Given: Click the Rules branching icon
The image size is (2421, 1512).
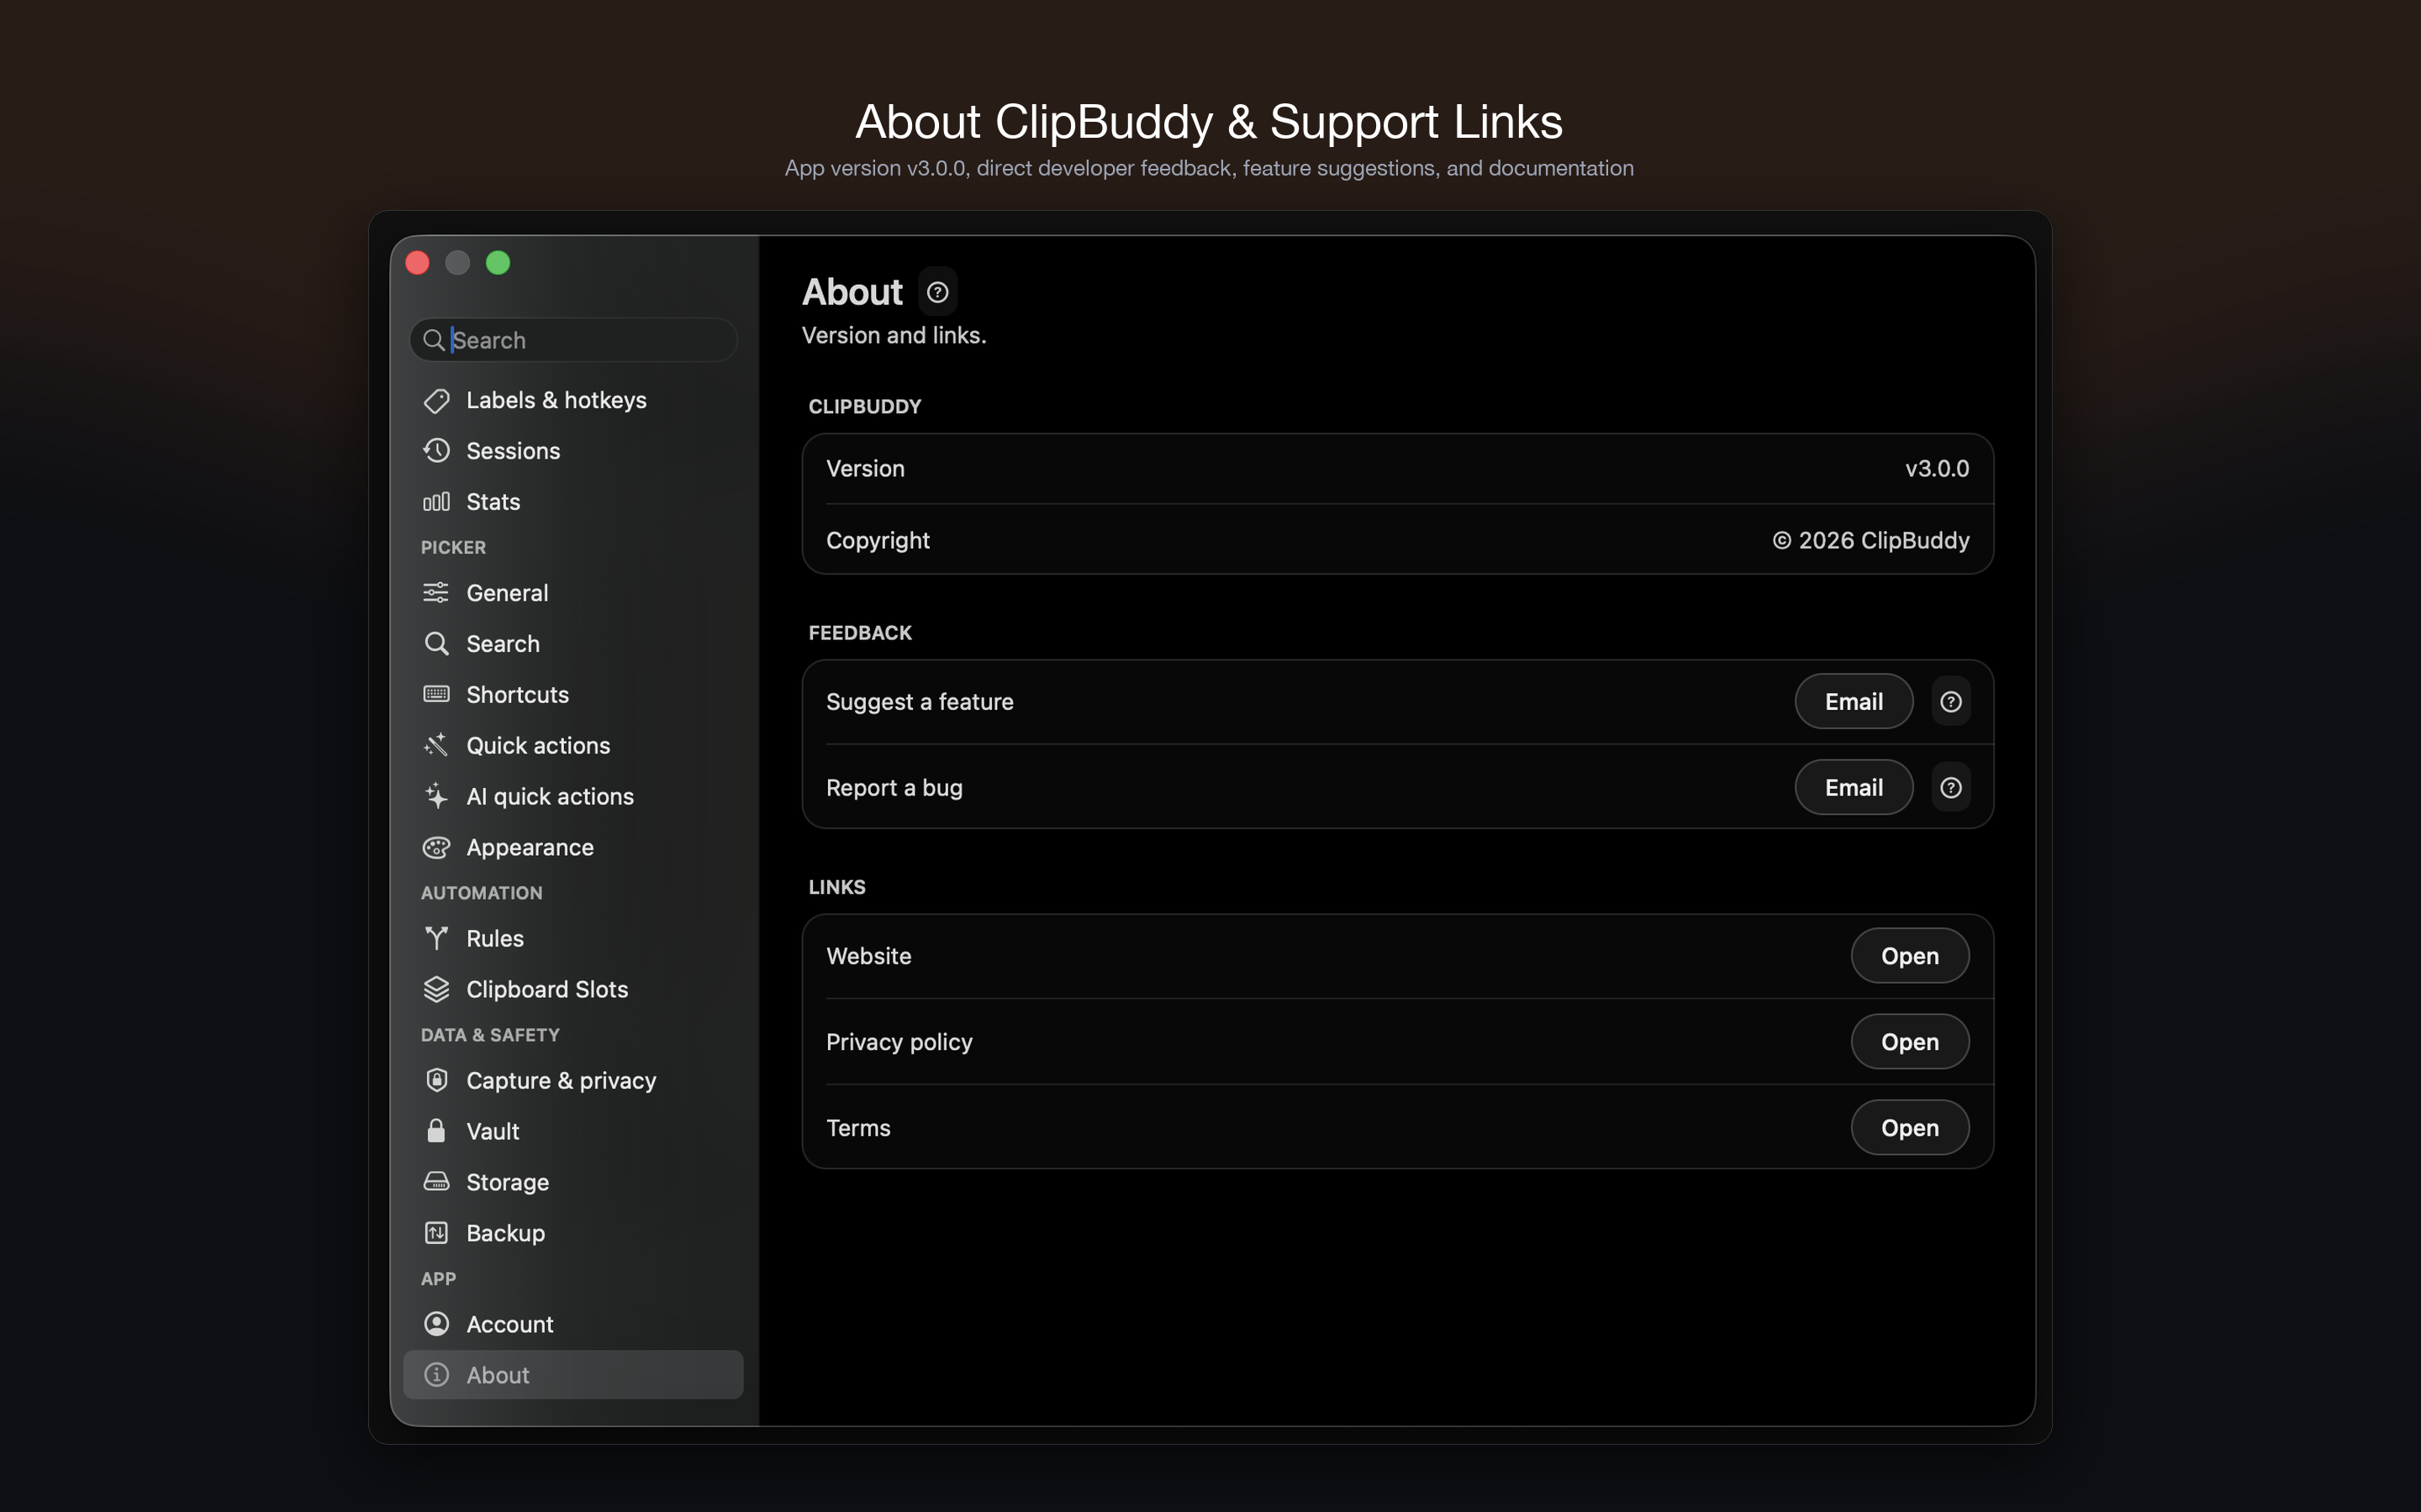Looking at the screenshot, I should [x=436, y=938].
